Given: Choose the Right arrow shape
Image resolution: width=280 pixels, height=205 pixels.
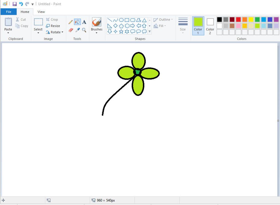Looking at the screenshot, I should tap(133, 26).
